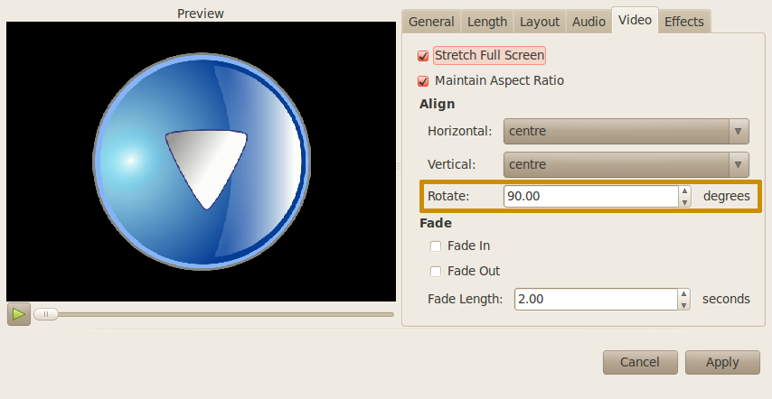Screen dimensions: 772x399
Task: Enable the Fade In checkbox
Action: pyautogui.click(x=436, y=246)
